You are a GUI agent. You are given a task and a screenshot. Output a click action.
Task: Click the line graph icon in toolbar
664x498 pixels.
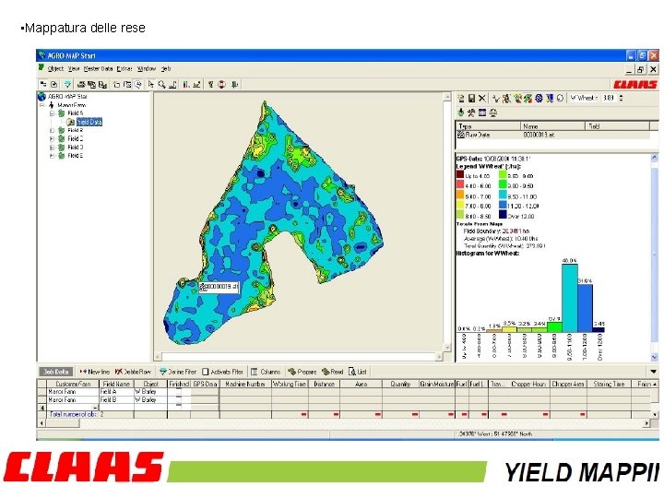[x=196, y=84]
